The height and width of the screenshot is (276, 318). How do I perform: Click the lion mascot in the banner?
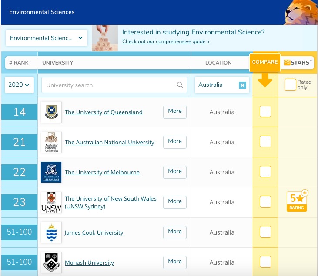[301, 12]
